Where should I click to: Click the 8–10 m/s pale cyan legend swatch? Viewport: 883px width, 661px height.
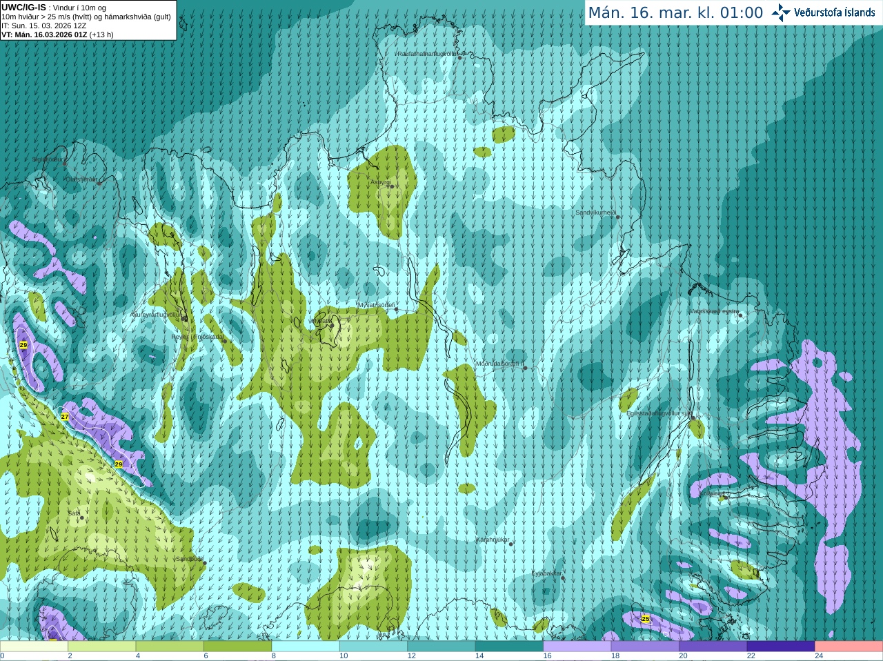click(306, 647)
